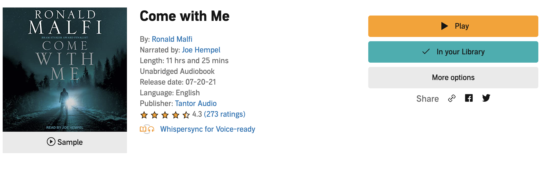Click the Come with Me title heading
Viewport: 541px width, 174px height.
[x=185, y=16]
